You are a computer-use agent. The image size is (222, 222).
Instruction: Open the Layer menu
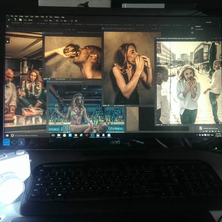tap(27, 16)
